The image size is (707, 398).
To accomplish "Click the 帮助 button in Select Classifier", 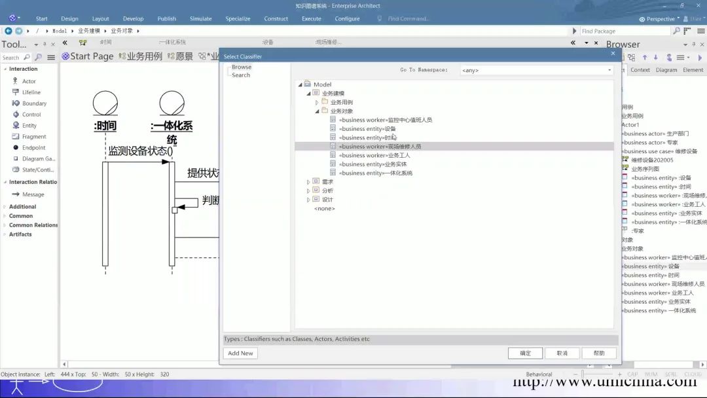I will [599, 353].
